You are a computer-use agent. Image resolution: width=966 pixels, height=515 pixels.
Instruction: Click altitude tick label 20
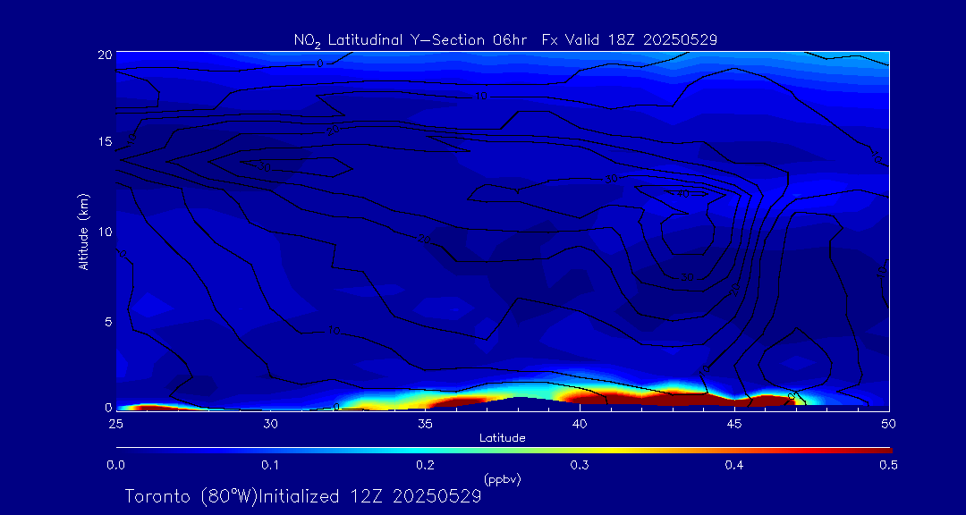(104, 55)
